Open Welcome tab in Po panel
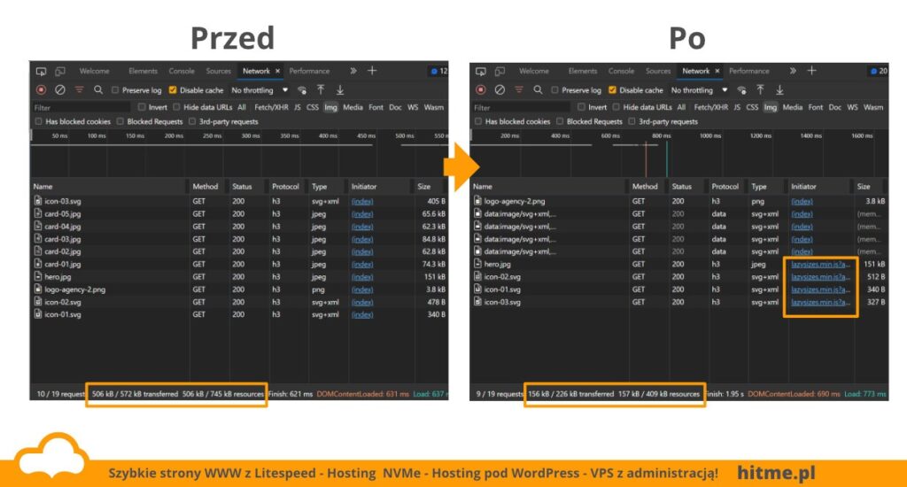The height and width of the screenshot is (487, 907). point(534,71)
